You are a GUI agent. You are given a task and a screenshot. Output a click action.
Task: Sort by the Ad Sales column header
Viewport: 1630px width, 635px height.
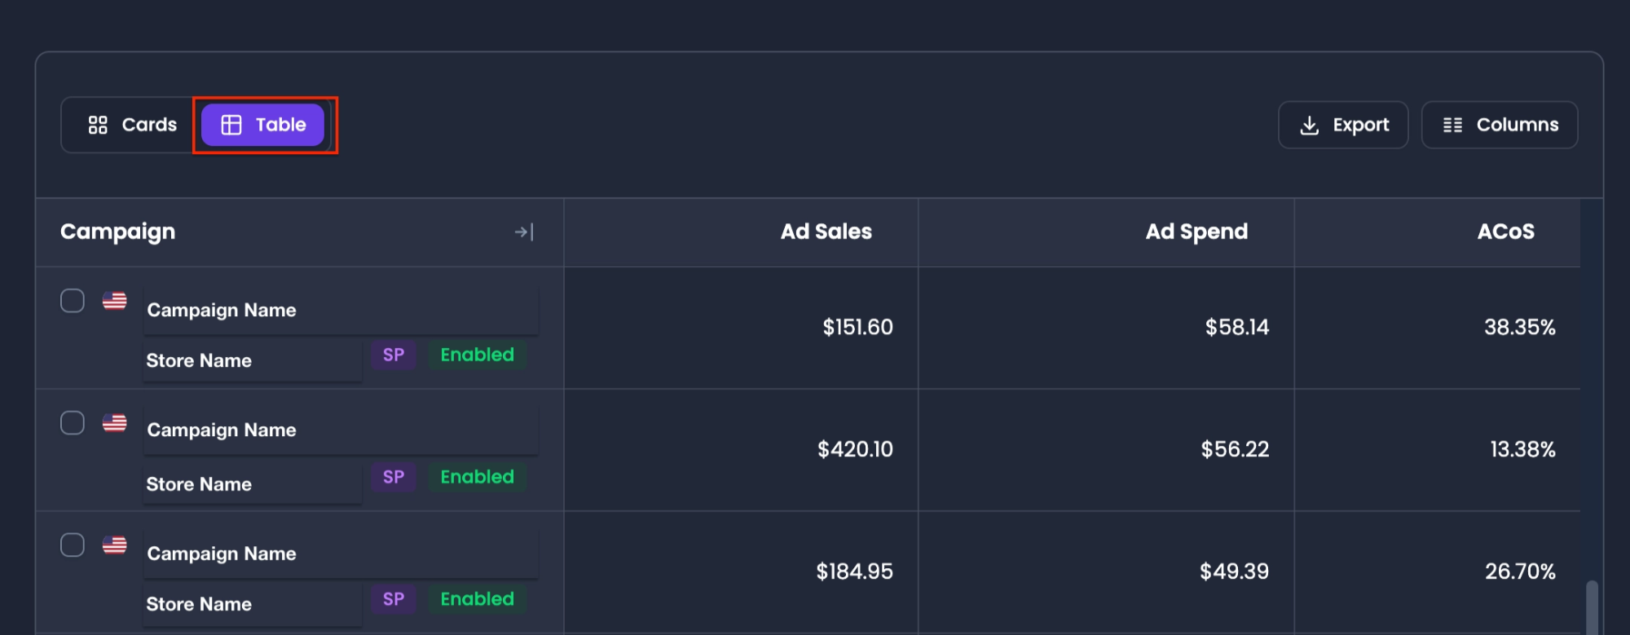pyautogui.click(x=826, y=232)
